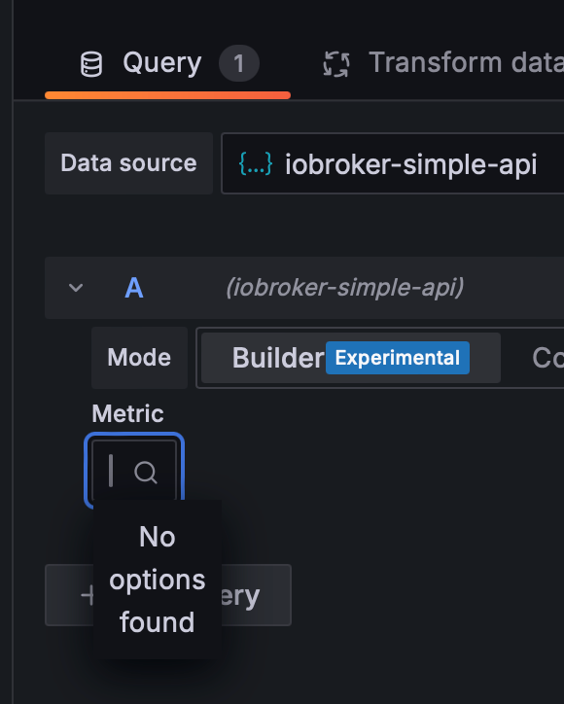Screen dimensions: 564x704
Task: Click the curly braces data source icon
Action: point(256,163)
